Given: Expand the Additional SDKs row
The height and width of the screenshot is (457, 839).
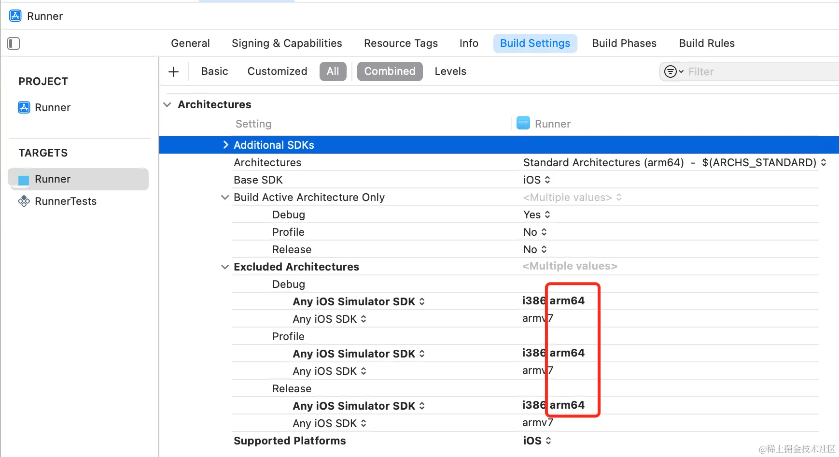Looking at the screenshot, I should [225, 145].
